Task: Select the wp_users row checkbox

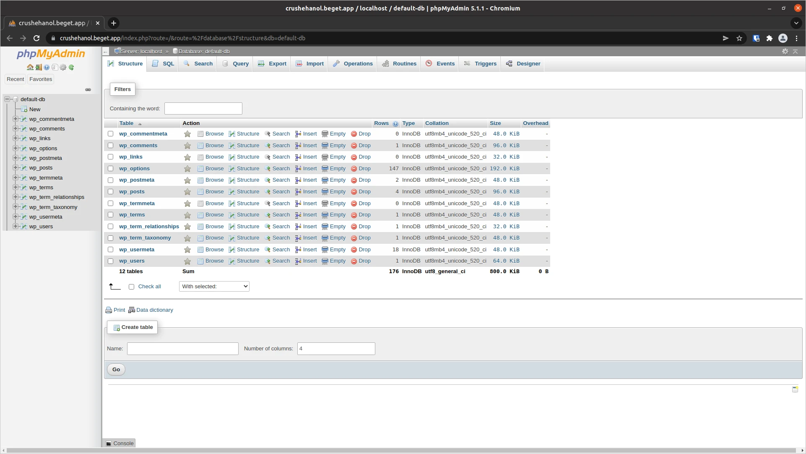Action: [x=111, y=261]
